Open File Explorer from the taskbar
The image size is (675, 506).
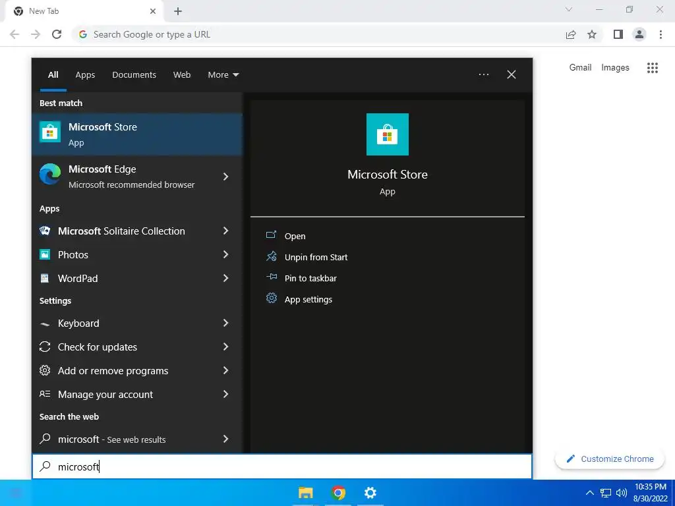click(306, 493)
